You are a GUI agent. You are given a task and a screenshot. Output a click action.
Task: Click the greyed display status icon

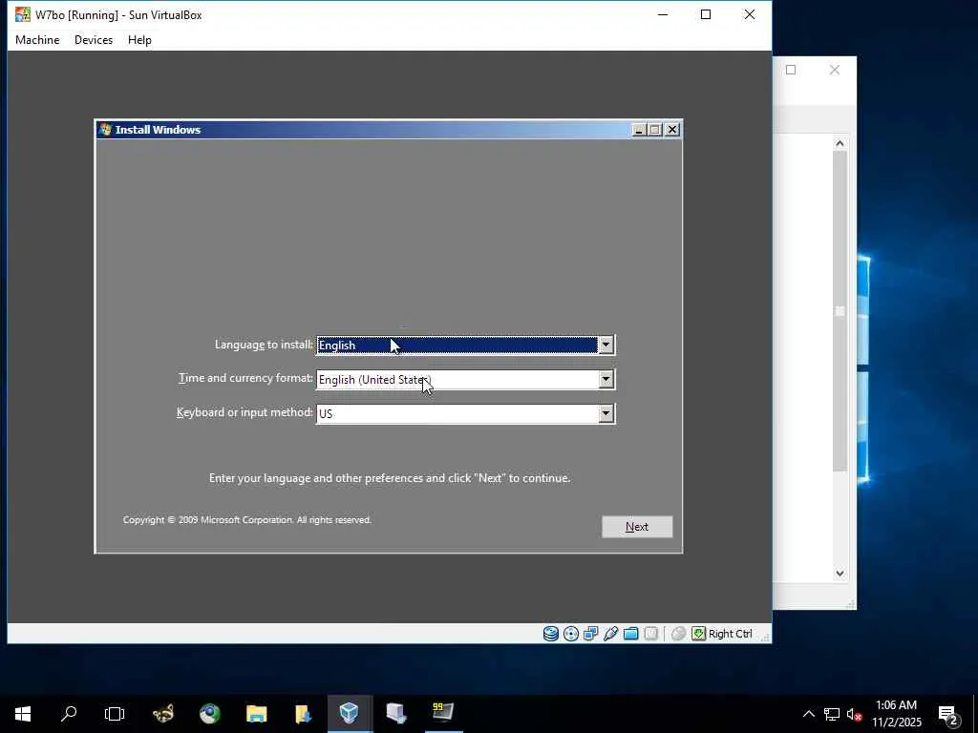tap(650, 634)
